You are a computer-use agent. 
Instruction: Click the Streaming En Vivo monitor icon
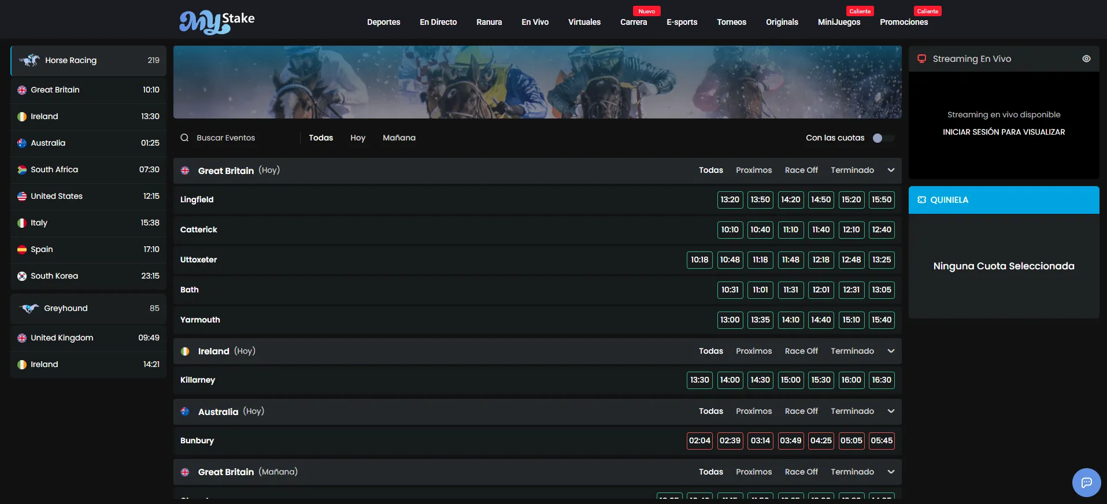(x=921, y=59)
